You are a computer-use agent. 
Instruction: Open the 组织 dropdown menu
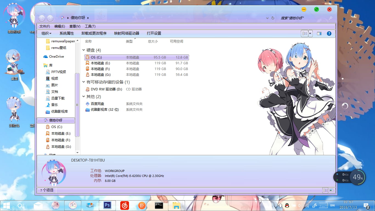click(46, 33)
